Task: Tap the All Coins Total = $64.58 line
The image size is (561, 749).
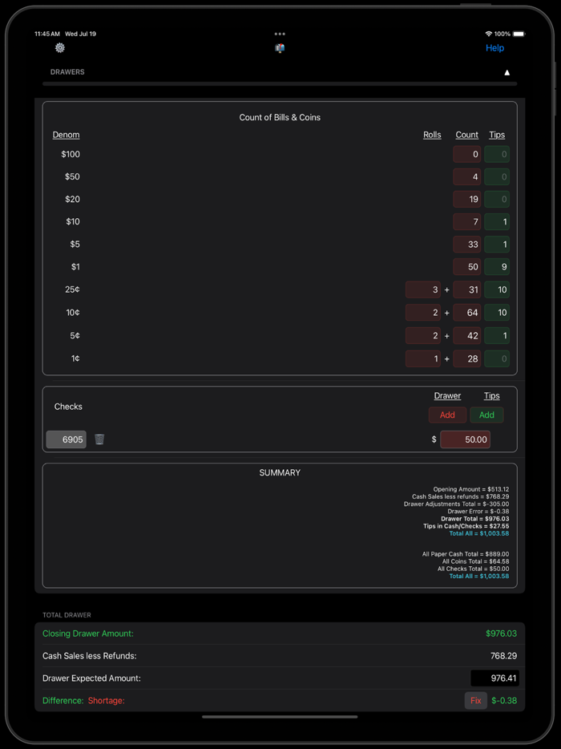Action: tap(475, 561)
